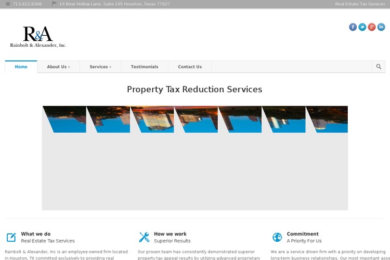Click the A Priority For Us subtitle
Viewport: 390px width, 260px height.
click(x=304, y=241)
